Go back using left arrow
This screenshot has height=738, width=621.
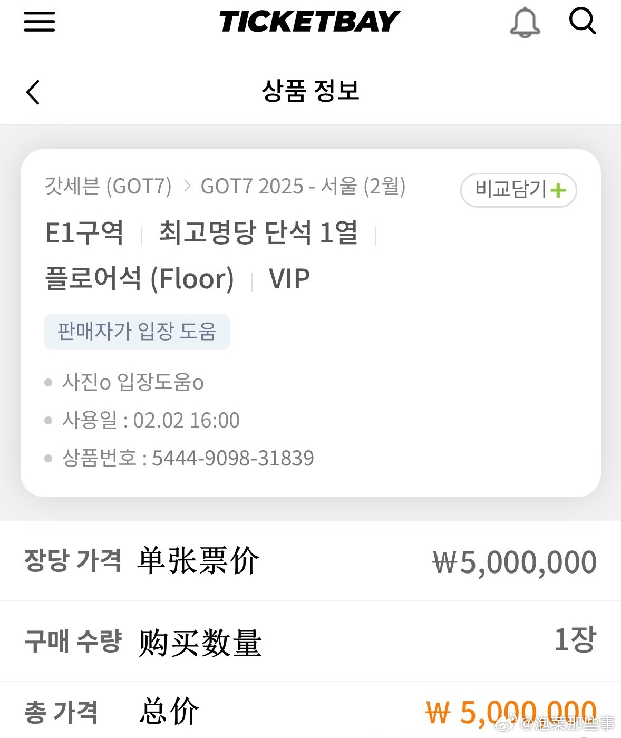(x=33, y=92)
